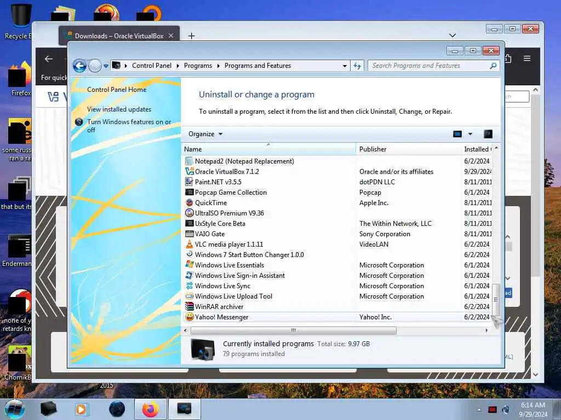
Task: Click the browser back arrow
Action: tap(49, 59)
